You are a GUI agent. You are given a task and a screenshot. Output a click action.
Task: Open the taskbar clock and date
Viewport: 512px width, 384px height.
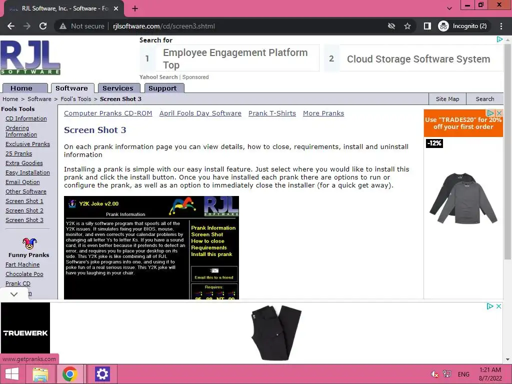(x=490, y=374)
